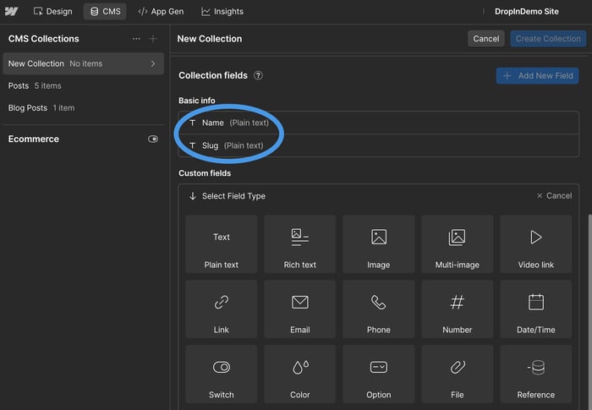Screen dimensions: 592x410
Task: Click the CMS Collections panel title
Action: coord(44,39)
